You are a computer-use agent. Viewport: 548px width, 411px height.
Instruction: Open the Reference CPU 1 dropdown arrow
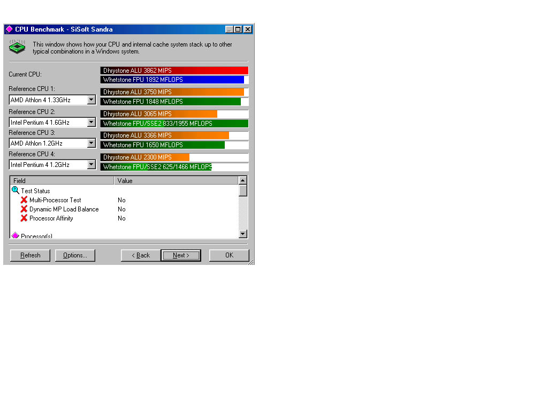91,100
